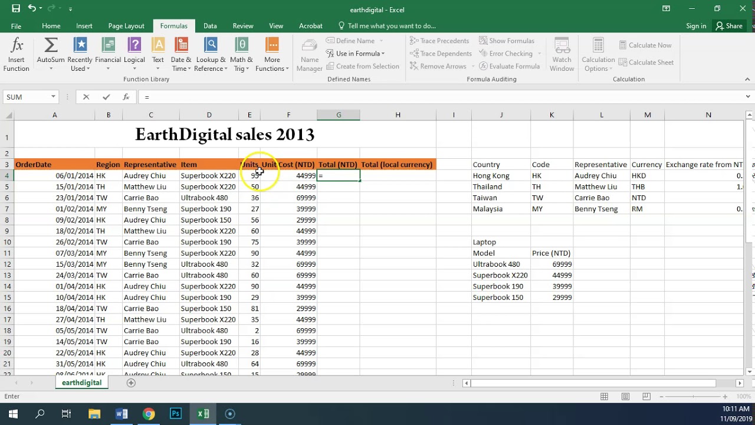Click the Save icon in title bar
This screenshot has height=425, width=755.
[16, 9]
